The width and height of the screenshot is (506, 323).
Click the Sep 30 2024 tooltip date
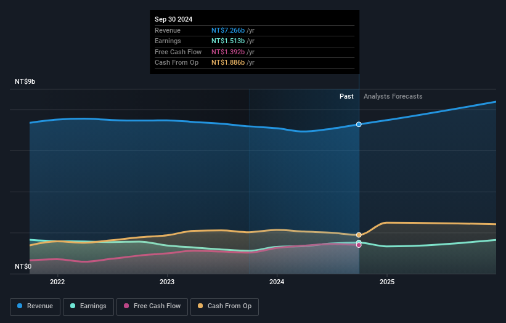click(173, 19)
